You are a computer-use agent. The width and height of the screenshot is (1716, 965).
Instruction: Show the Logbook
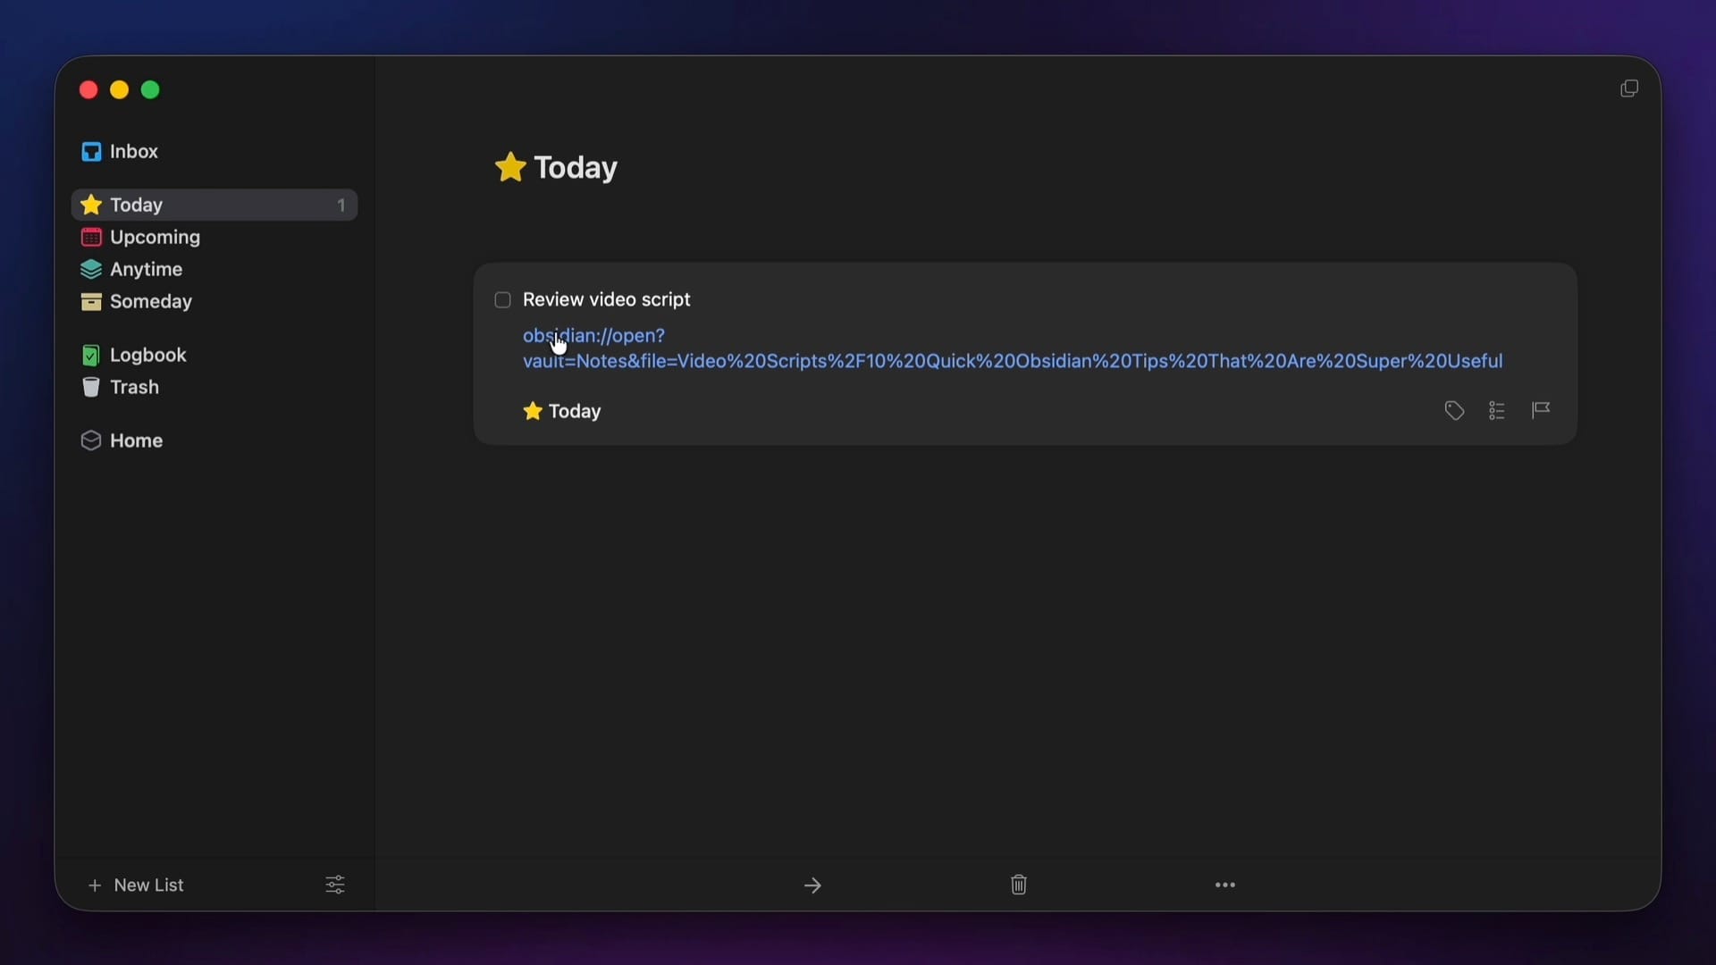pos(147,356)
